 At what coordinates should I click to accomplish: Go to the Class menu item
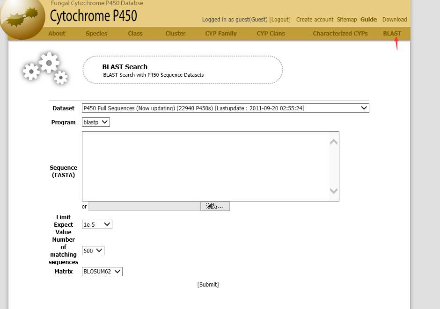135,33
